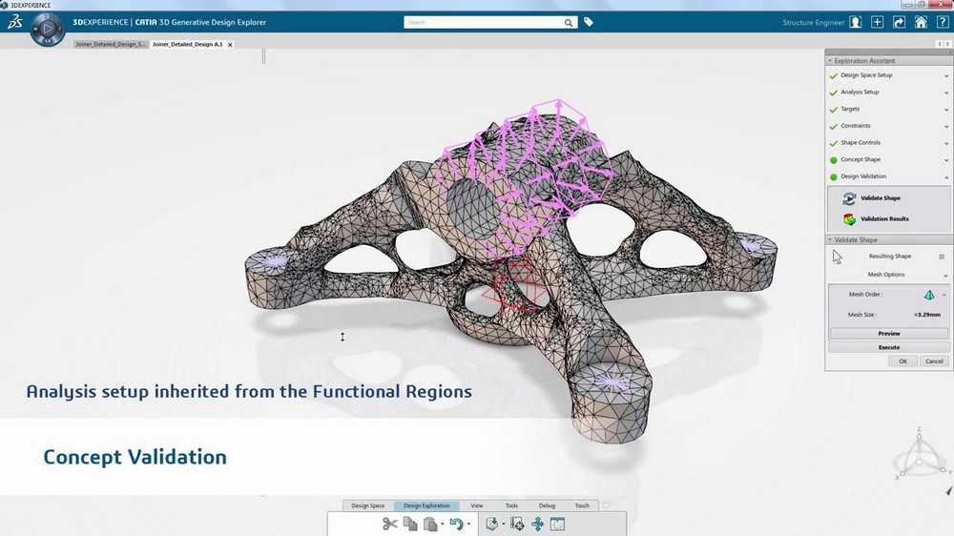Click the OK button

point(902,361)
